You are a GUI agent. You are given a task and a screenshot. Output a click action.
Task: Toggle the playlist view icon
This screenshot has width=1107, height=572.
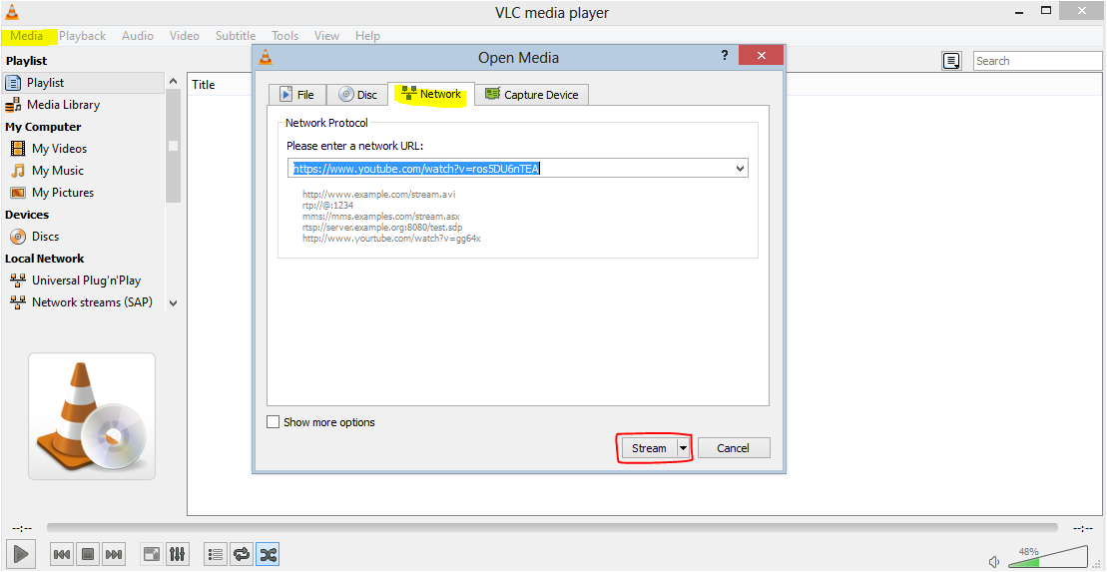click(x=216, y=554)
